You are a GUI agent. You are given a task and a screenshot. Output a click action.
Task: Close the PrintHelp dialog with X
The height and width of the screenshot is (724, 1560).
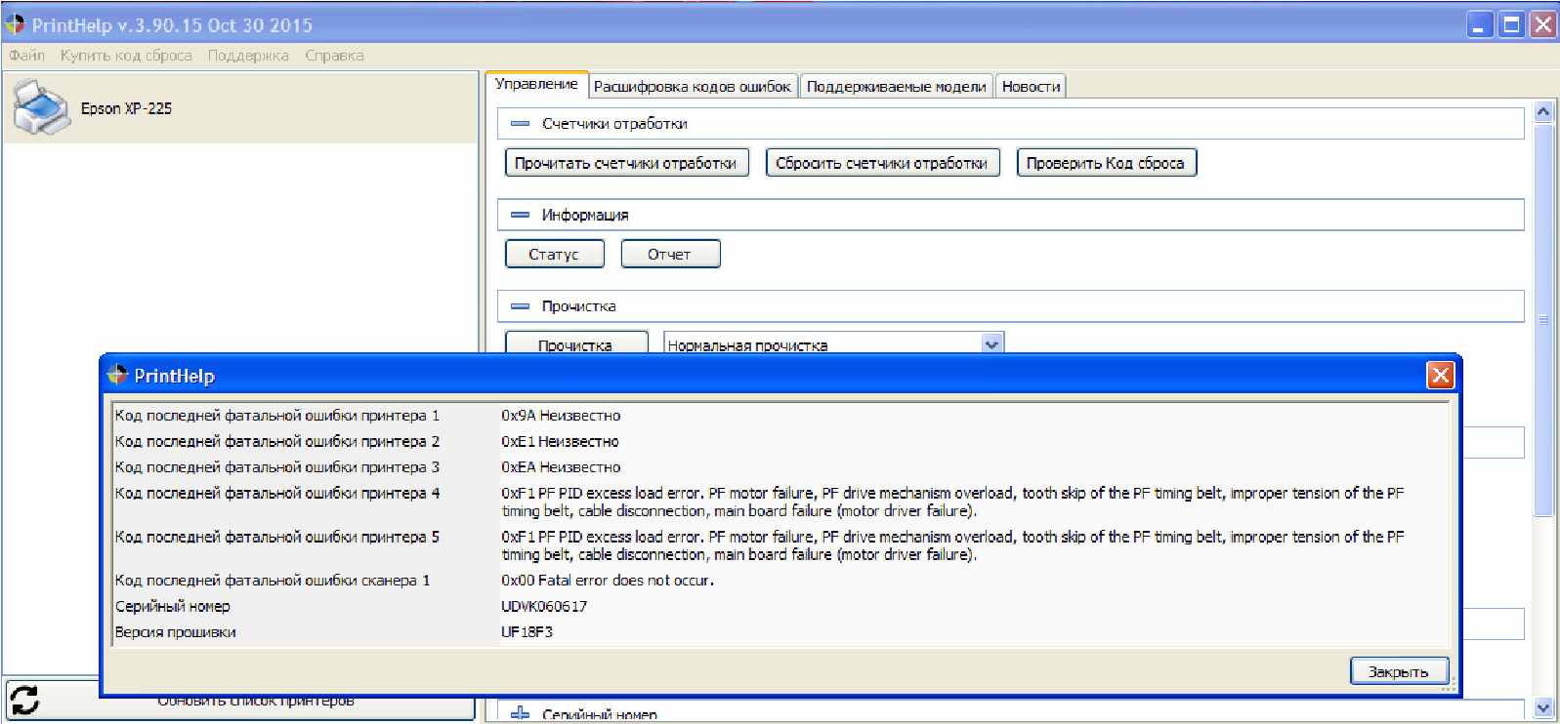(x=1440, y=376)
